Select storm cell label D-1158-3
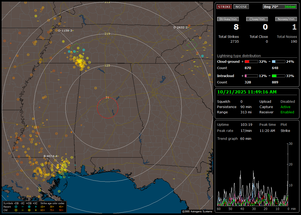The height and width of the screenshot is (215, 301). (x=65, y=30)
